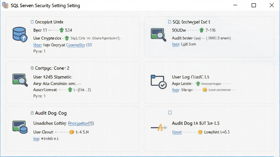Toggle checkbox beside Cncoplırt Urele
Image resolution: width=280 pixels, height=157 pixels.
pos(32,22)
